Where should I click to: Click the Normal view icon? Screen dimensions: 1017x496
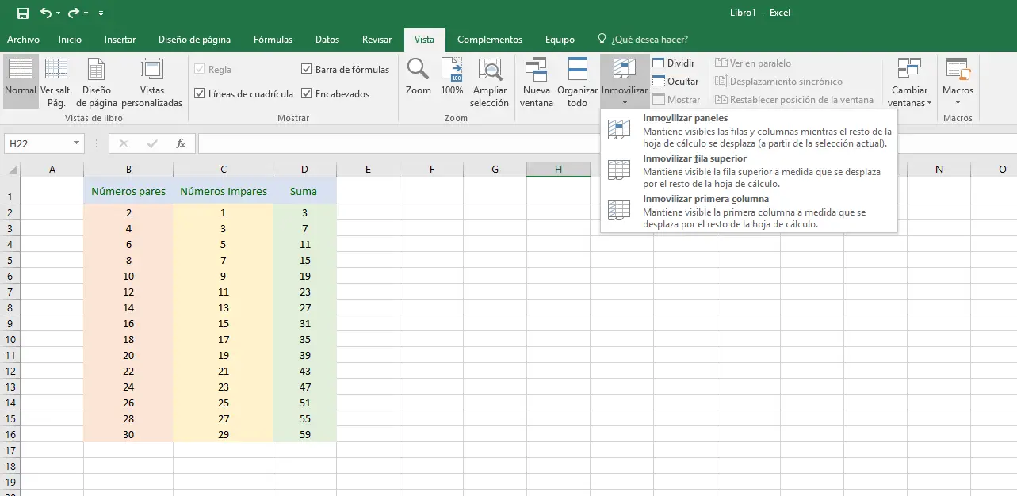click(21, 70)
